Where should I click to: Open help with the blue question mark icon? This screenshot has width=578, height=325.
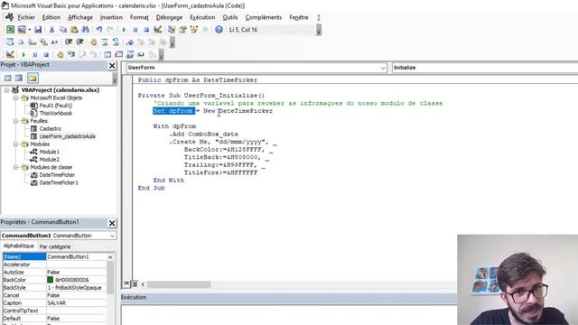(x=219, y=30)
